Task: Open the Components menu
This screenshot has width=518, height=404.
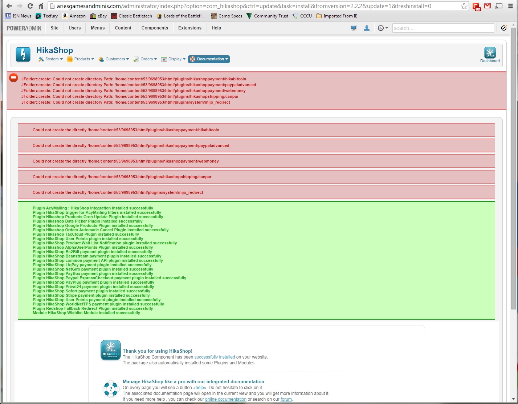Action: point(155,28)
